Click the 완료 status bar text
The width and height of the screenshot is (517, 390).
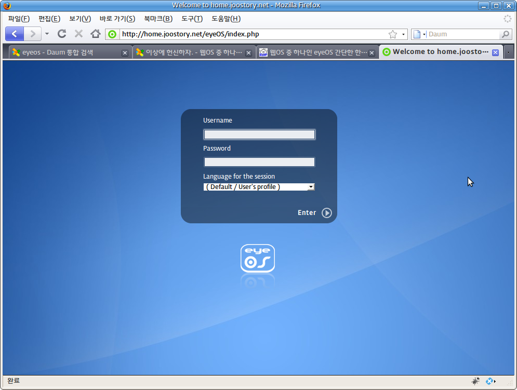[x=14, y=381]
